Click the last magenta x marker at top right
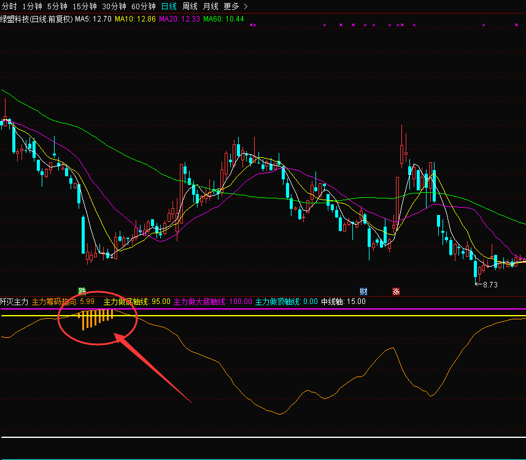Viewport: 526px width, 460px height. pyautogui.click(x=516, y=25)
